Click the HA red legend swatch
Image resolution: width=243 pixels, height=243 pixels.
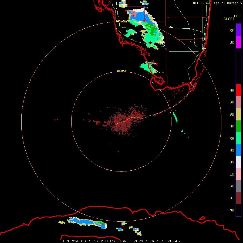point(238,90)
